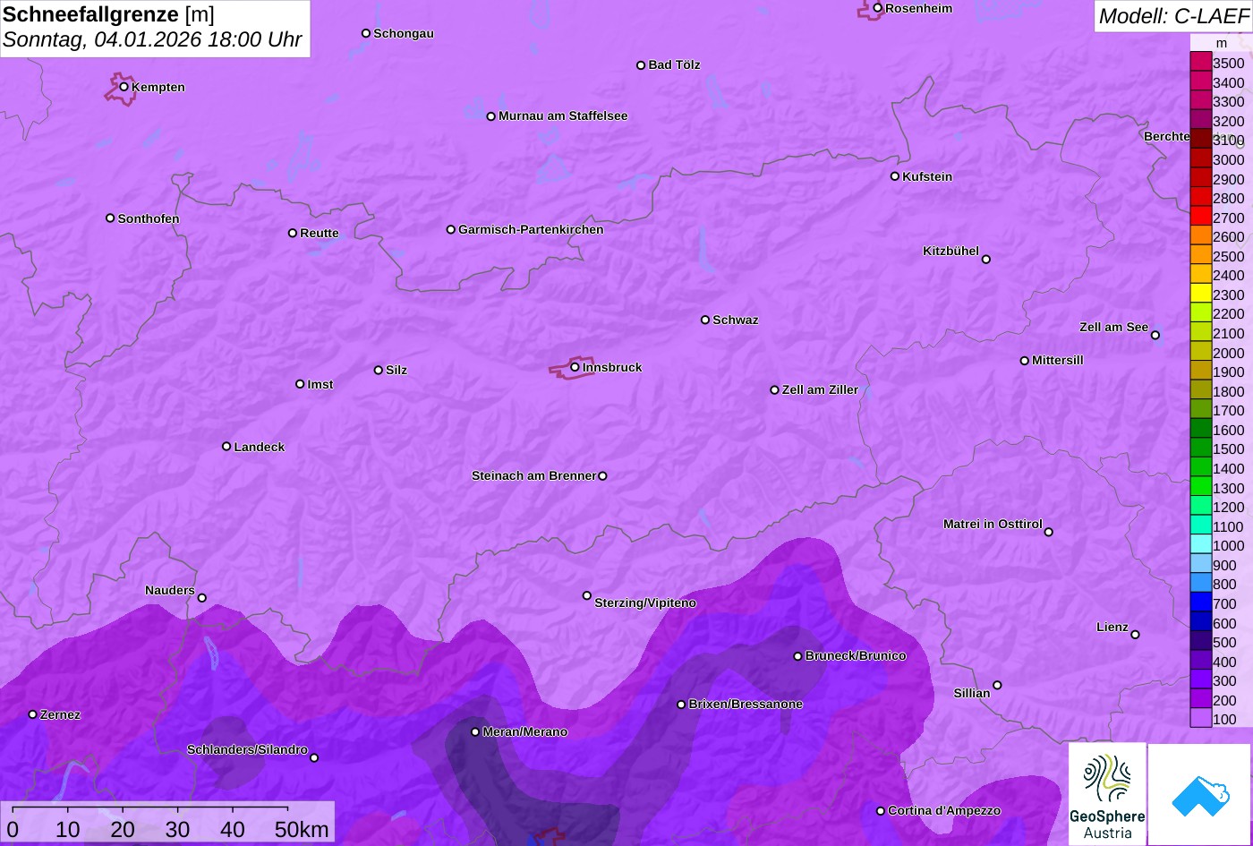Click the Kitzbühel marker dot

[986, 260]
